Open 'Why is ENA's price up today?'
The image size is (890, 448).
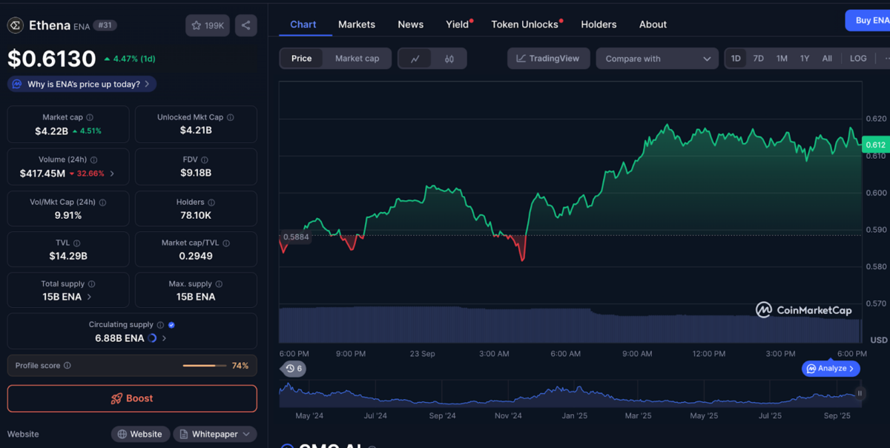click(82, 85)
